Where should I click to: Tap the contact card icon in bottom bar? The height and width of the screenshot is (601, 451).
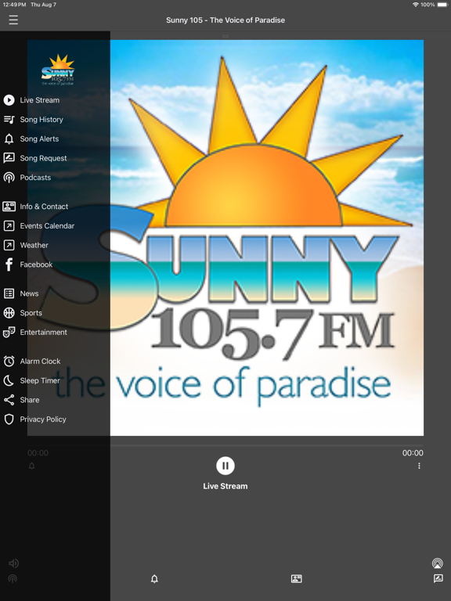point(297,579)
